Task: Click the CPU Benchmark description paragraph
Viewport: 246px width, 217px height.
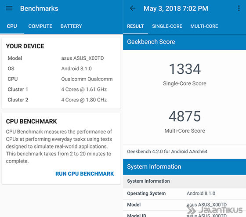Action: point(59,146)
